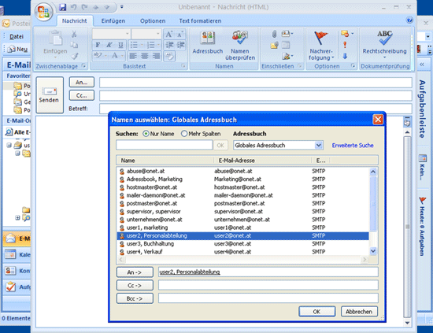Click the Bcc recipients field in dialog
The width and height of the screenshot is (433, 333).
tap(268, 298)
